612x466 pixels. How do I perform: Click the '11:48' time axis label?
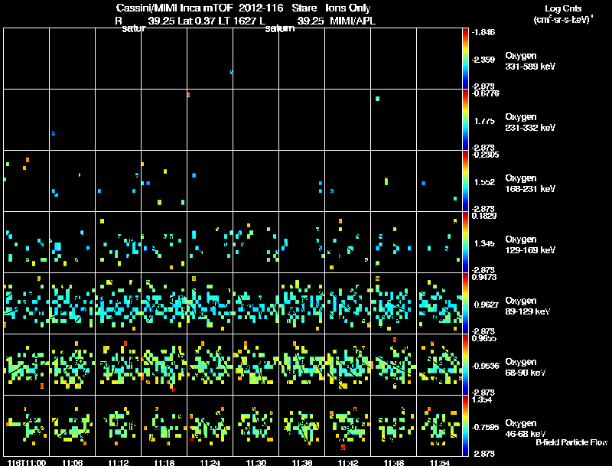(394, 462)
